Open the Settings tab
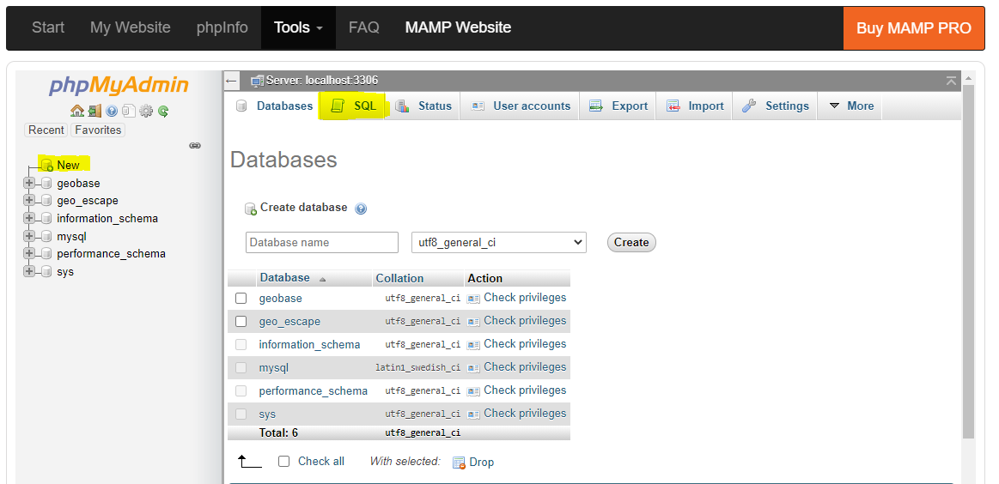The width and height of the screenshot is (999, 484). click(x=776, y=106)
